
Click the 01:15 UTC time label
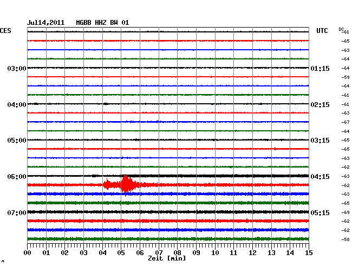click(x=320, y=69)
